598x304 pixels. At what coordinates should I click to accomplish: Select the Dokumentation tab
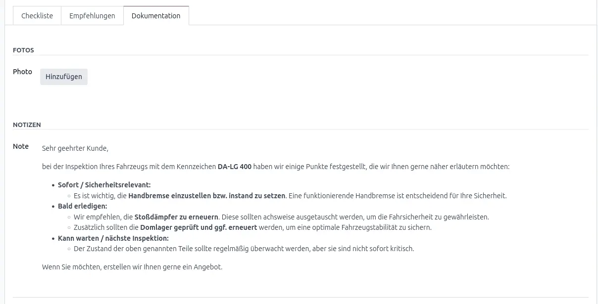[156, 16]
